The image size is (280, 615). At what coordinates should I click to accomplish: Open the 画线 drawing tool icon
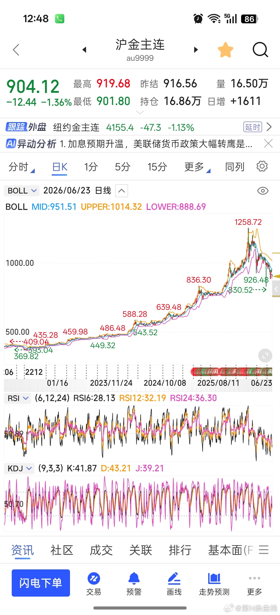pos(174,584)
